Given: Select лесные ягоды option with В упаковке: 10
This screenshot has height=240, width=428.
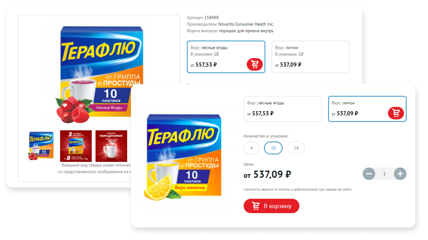Looking at the screenshot, I should [x=226, y=57].
